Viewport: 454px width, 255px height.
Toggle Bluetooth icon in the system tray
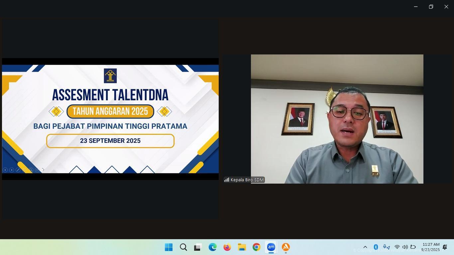tap(376, 247)
